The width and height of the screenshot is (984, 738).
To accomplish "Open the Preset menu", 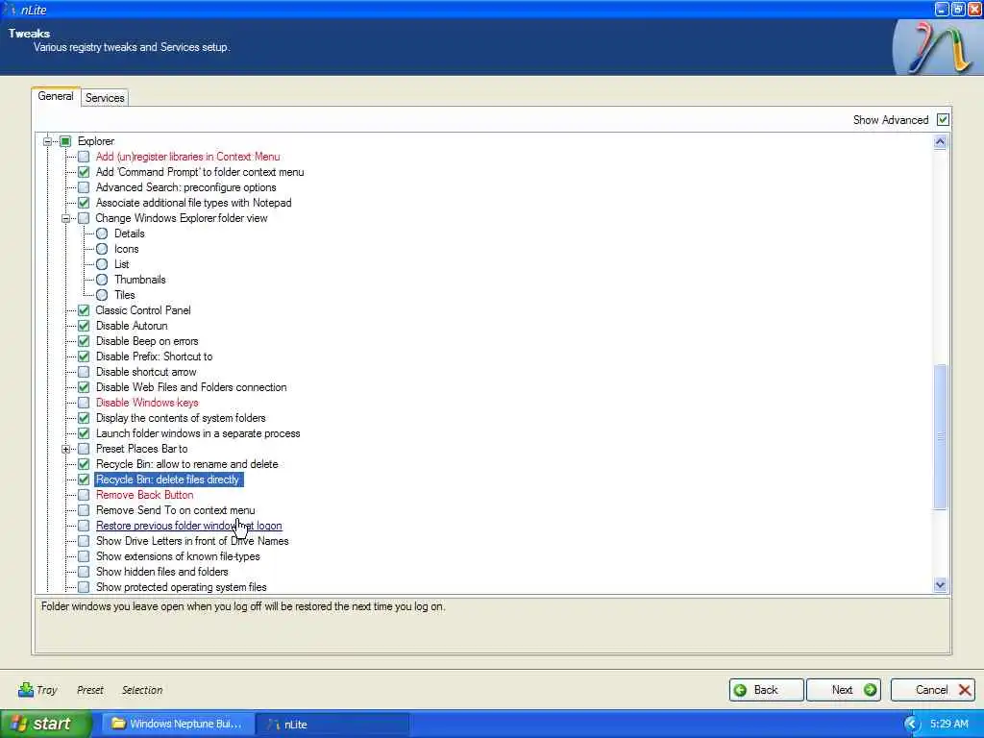I will [89, 690].
